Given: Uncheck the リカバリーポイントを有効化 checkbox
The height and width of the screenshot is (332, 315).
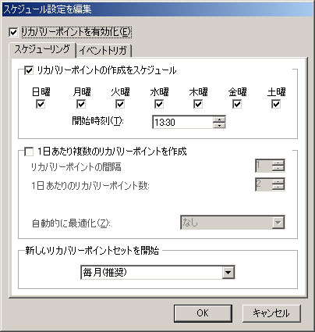Looking at the screenshot, I should [13, 33].
